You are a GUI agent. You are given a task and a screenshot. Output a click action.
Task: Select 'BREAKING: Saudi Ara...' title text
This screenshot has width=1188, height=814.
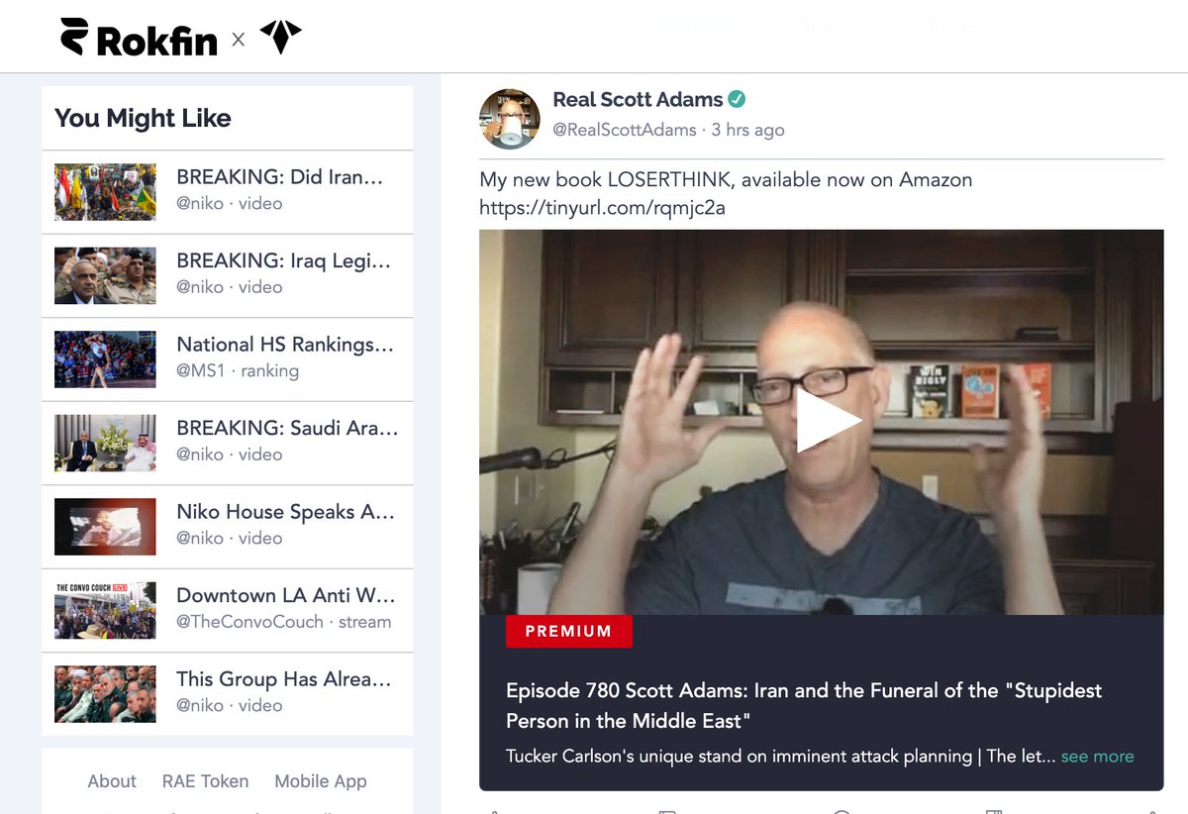pyautogui.click(x=287, y=428)
